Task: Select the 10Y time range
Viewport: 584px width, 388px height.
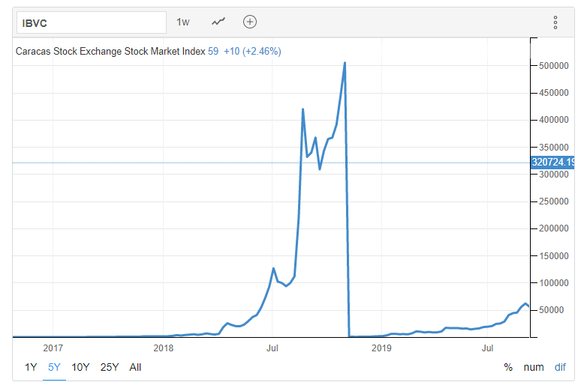Action: click(80, 367)
